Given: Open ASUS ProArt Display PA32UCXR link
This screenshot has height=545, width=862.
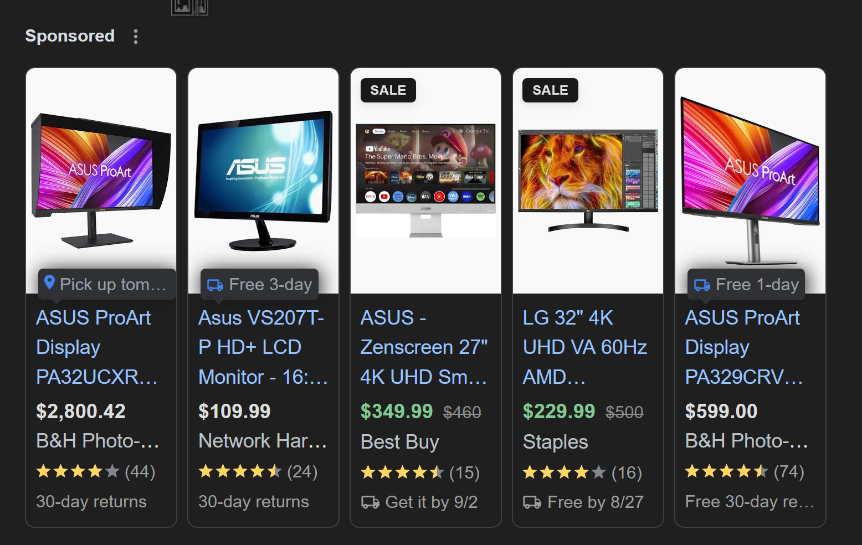Looking at the screenshot, I should [97, 347].
